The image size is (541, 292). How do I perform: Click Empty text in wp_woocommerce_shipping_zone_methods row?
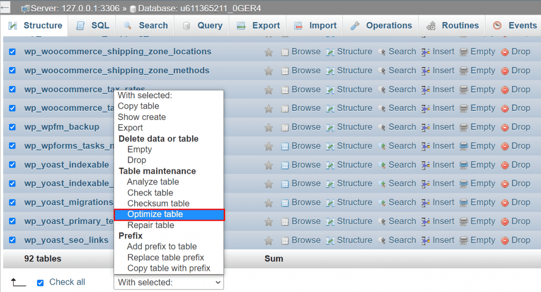[x=483, y=71]
